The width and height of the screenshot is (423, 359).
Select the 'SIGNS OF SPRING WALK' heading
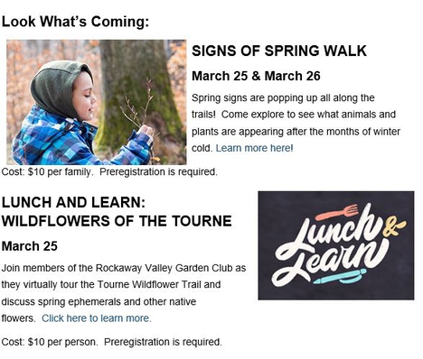click(279, 51)
